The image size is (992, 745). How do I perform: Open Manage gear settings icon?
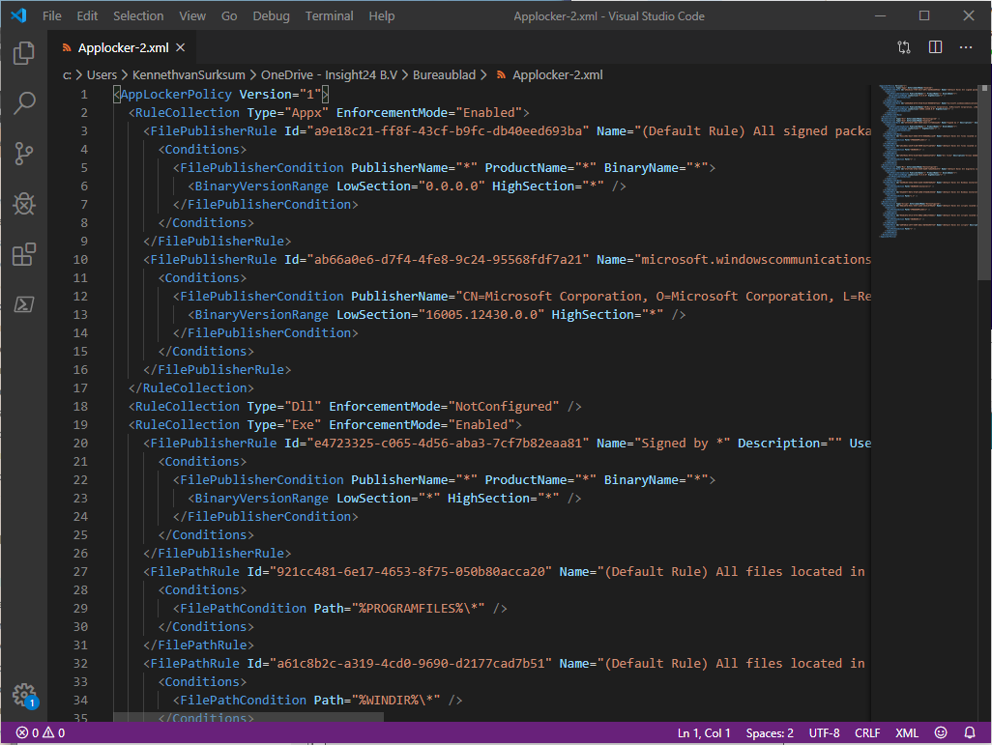tap(24, 695)
